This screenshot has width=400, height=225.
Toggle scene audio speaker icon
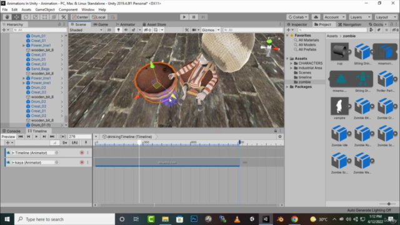(126, 30)
